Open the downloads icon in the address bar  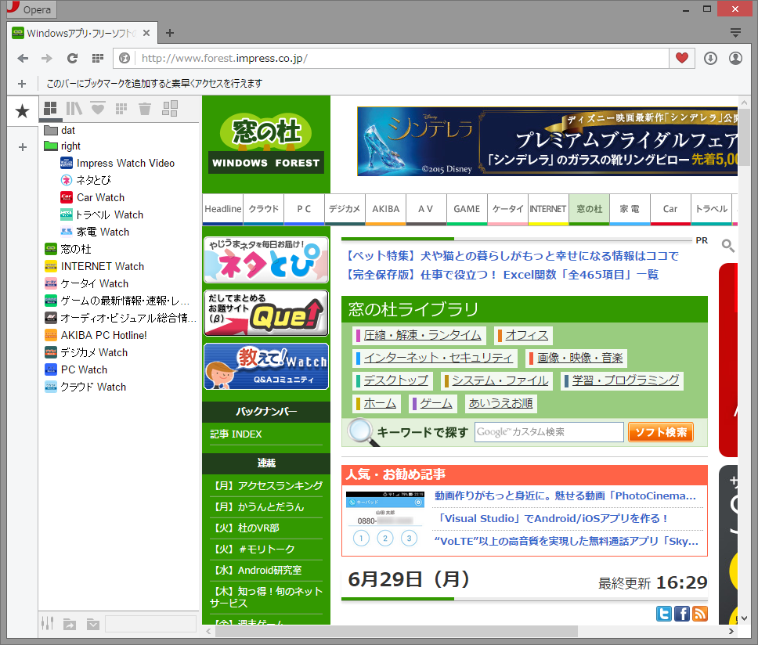(x=711, y=58)
